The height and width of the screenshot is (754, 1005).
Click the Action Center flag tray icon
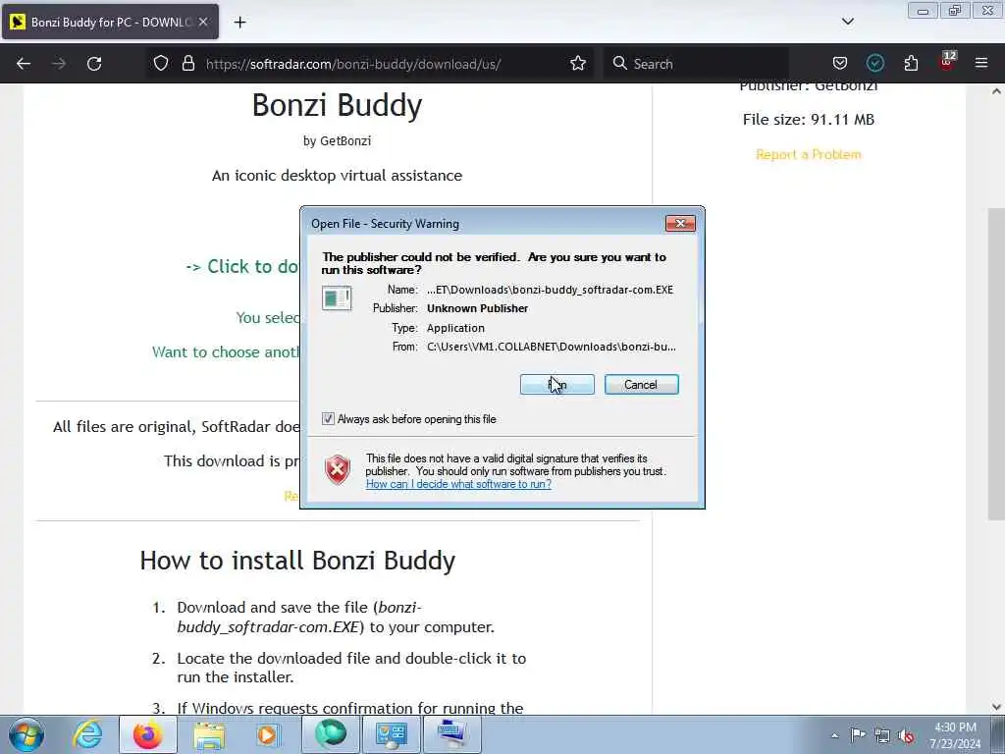point(858,734)
